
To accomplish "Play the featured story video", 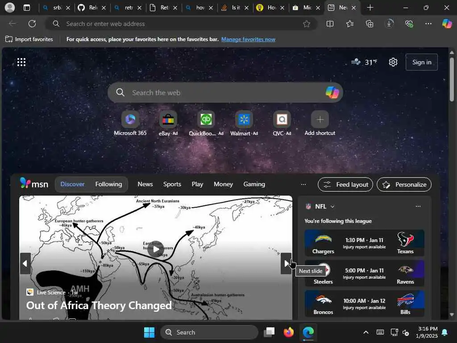I will pyautogui.click(x=156, y=249).
